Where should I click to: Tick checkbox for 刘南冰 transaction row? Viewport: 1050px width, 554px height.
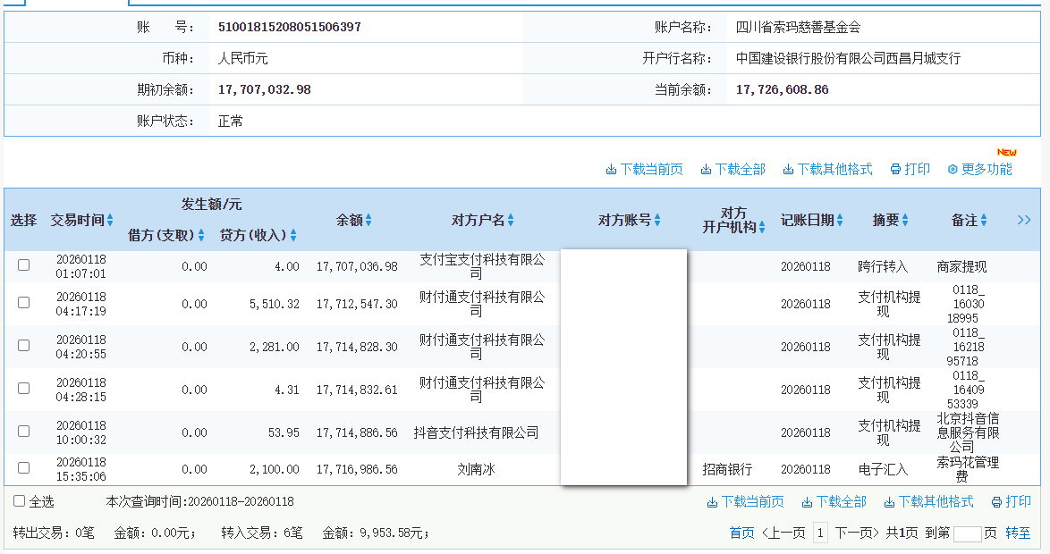(x=24, y=467)
